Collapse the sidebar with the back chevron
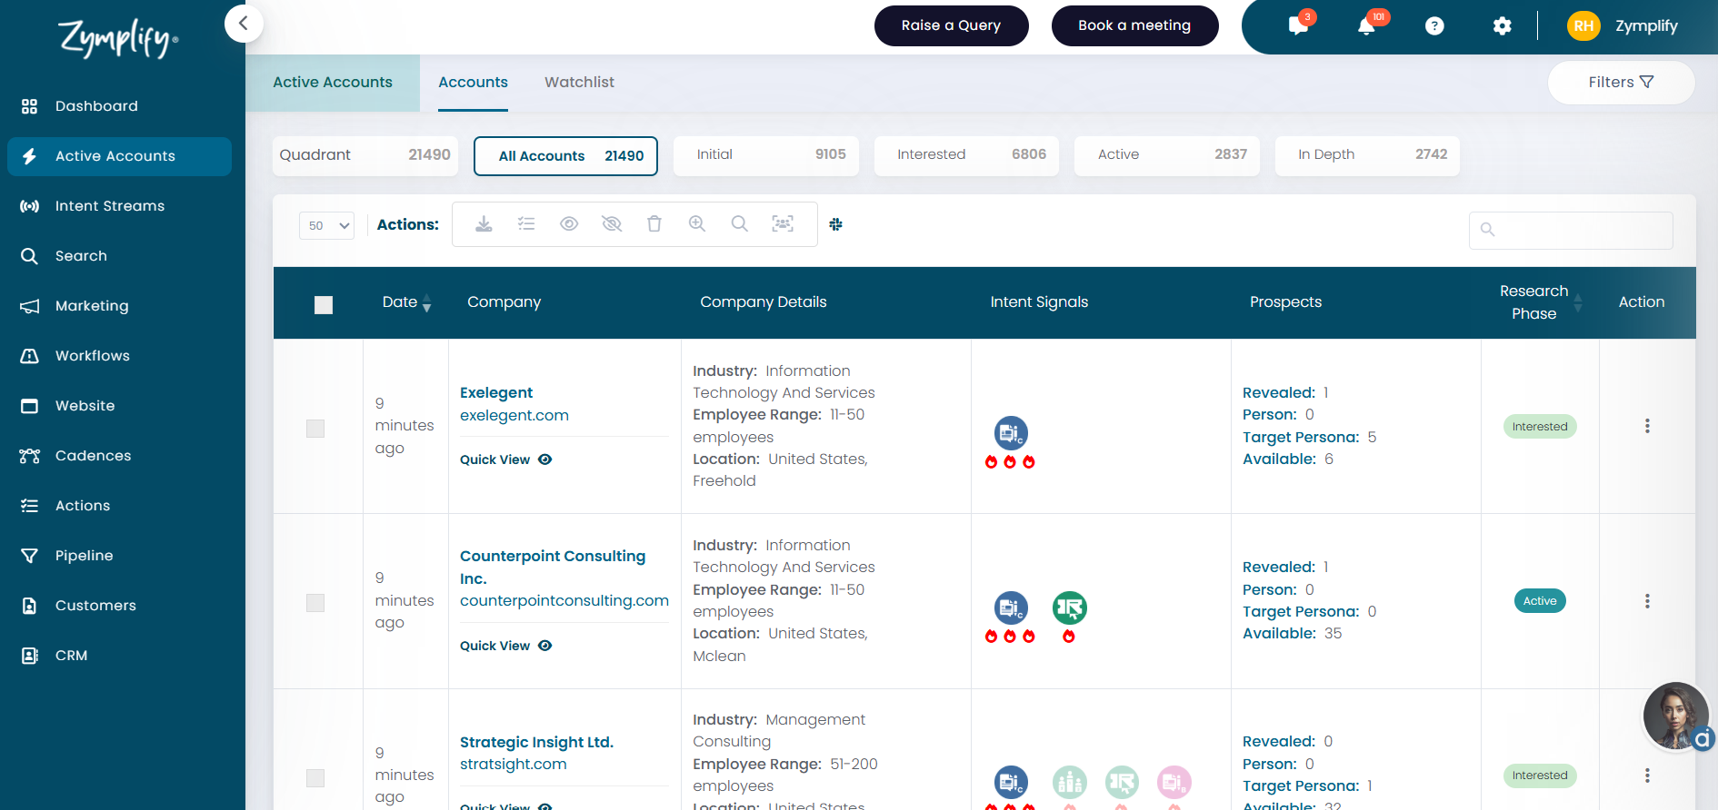 coord(244,24)
